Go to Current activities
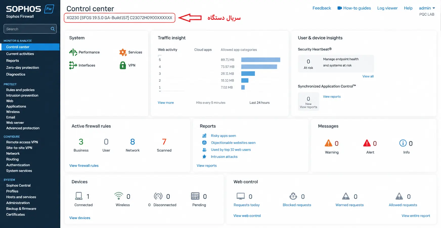The image size is (441, 228). (x=20, y=54)
